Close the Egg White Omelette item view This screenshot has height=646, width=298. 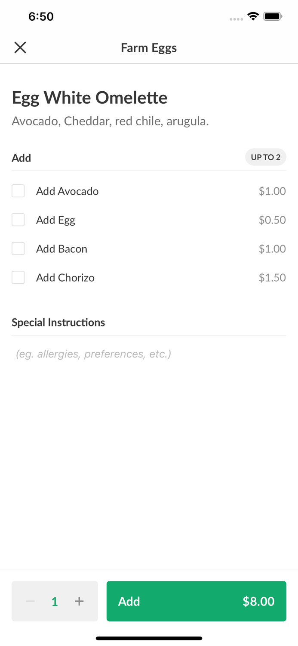coord(20,47)
